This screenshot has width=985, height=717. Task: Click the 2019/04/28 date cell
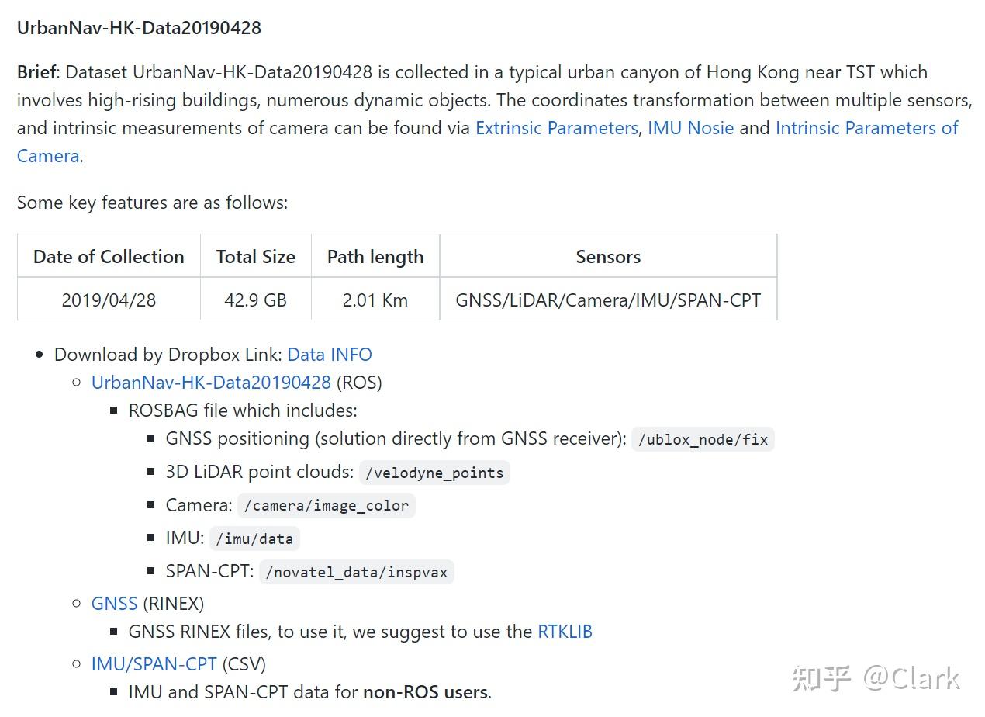click(109, 300)
